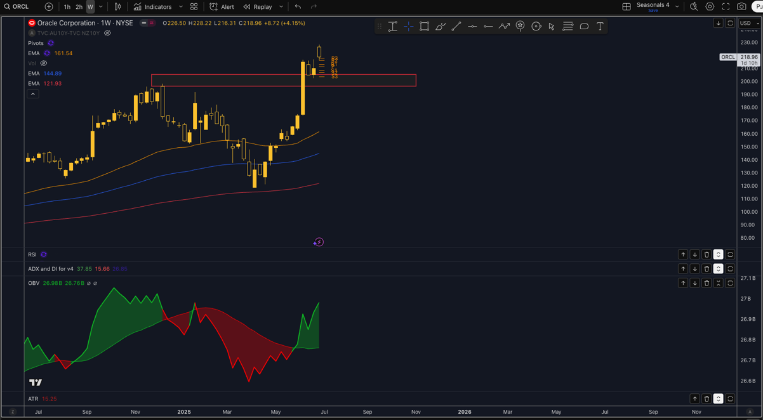Click the ORCL price label on scale
Viewport: 763px width, 420px height.
pyautogui.click(x=728, y=57)
